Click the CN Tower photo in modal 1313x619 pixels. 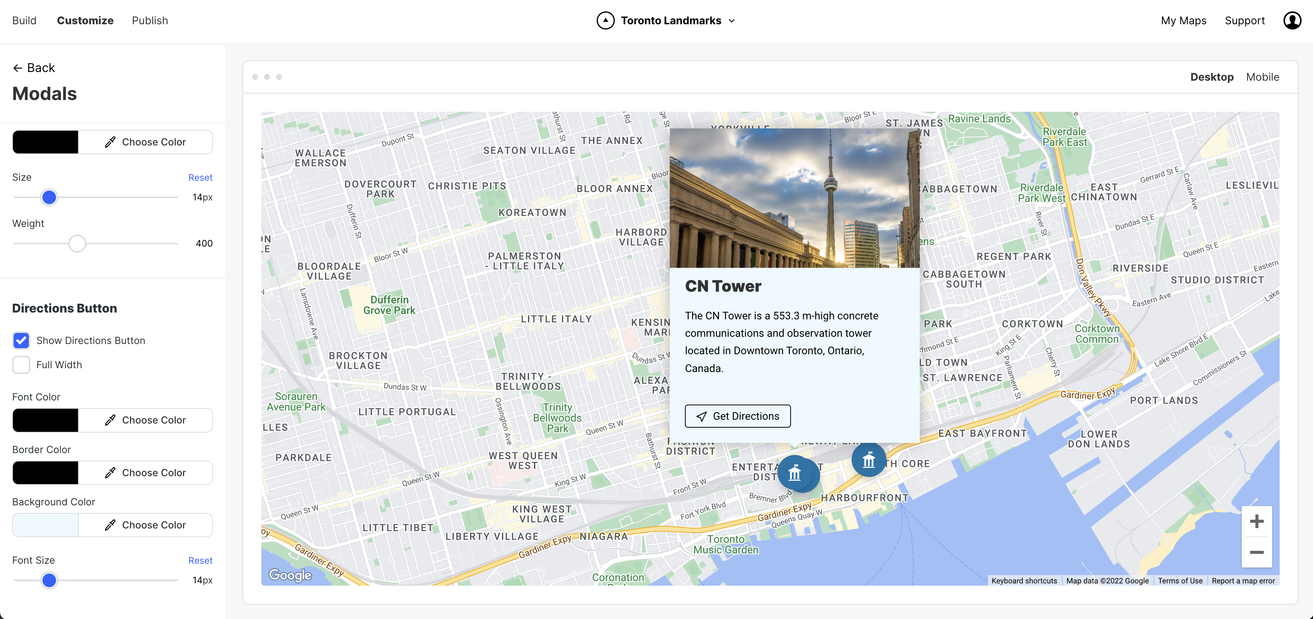794,198
